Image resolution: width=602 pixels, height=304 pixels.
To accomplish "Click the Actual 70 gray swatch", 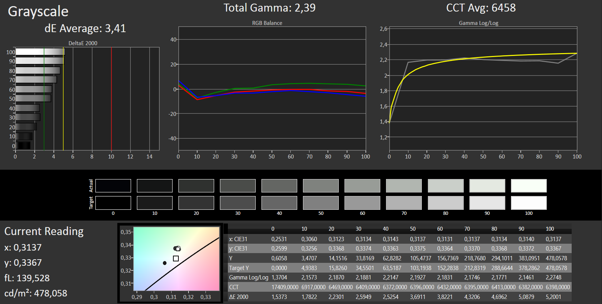I will [404, 186].
